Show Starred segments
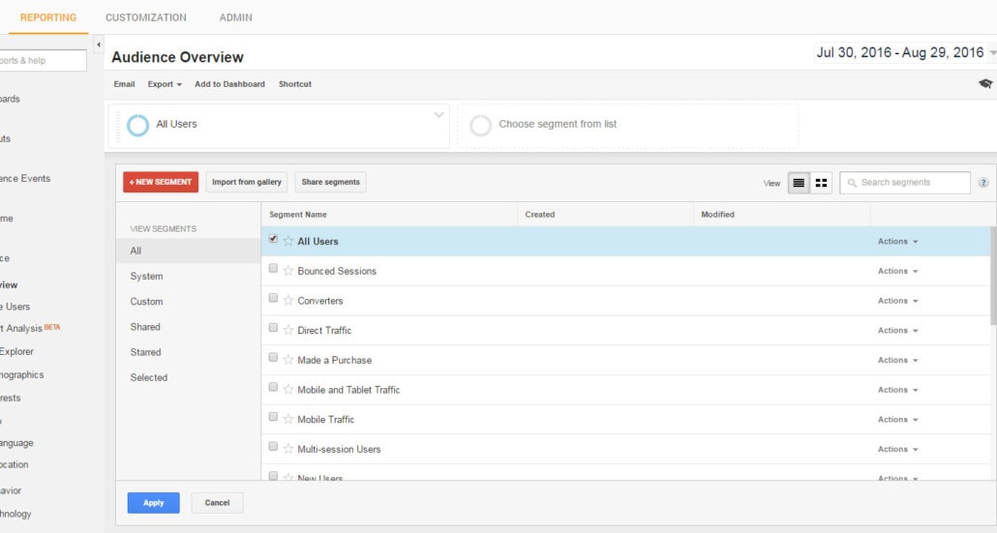The image size is (997, 533). (x=189, y=352)
